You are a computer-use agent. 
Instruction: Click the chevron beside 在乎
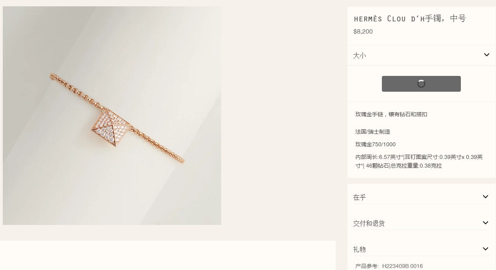pos(485,197)
